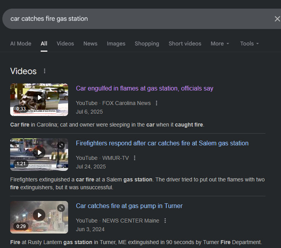Open 'Car engulfed in flames at gas station' link
Viewport: 281px width, 248px height.
click(144, 88)
